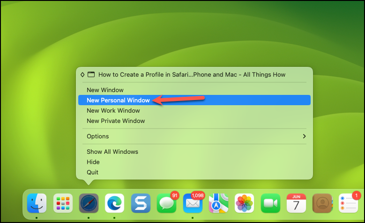Image resolution: width=365 pixels, height=223 pixels.
Task: Choose New Window from the menu
Action: coord(105,90)
